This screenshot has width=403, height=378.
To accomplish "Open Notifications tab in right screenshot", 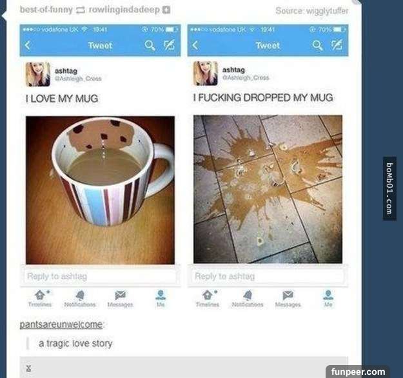I will [x=248, y=299].
